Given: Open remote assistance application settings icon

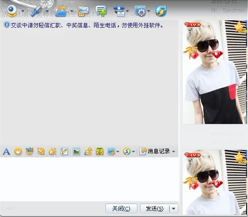Looking at the screenshot, I should click(140, 11).
